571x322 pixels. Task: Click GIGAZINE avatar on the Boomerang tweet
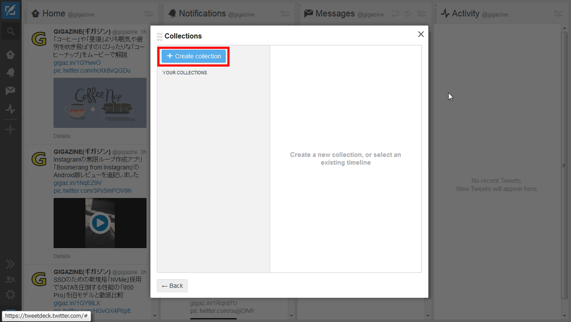pyautogui.click(x=39, y=159)
